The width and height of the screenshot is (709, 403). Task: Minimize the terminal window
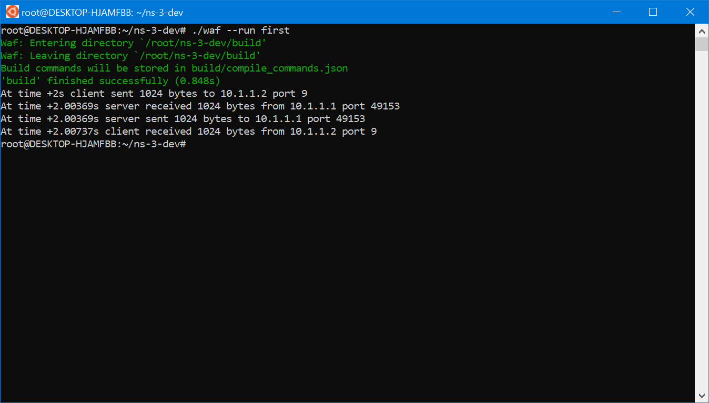click(616, 12)
